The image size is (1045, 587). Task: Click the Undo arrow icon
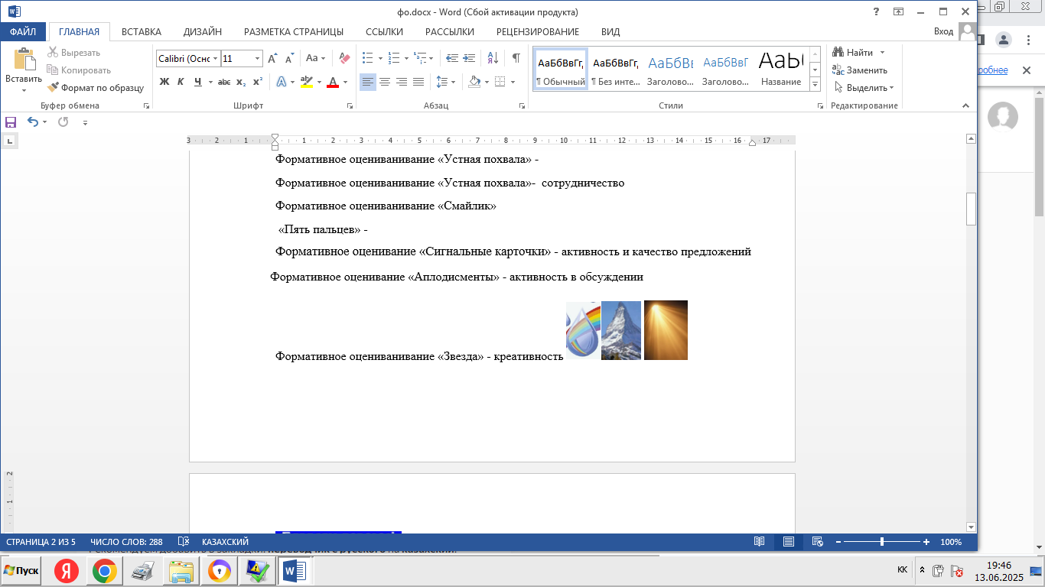pyautogui.click(x=32, y=122)
